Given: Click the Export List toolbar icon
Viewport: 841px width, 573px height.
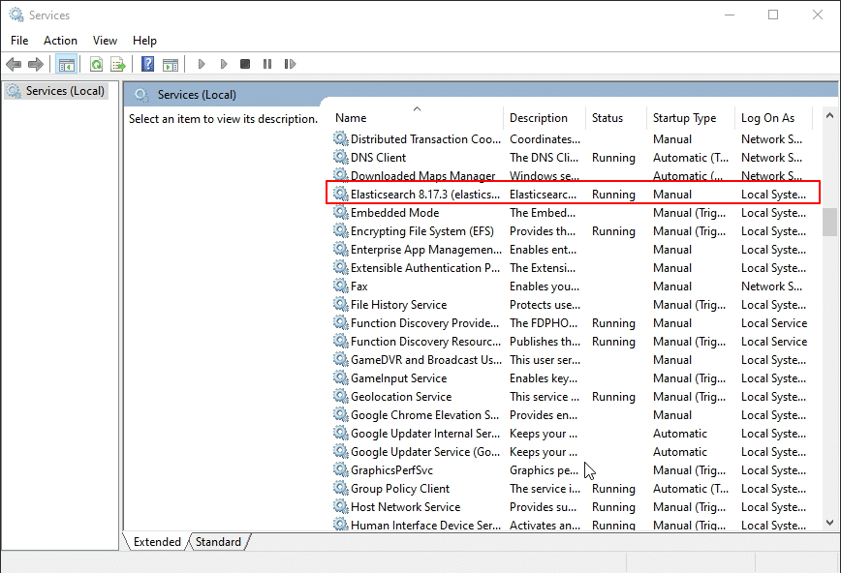Looking at the screenshot, I should pos(118,65).
